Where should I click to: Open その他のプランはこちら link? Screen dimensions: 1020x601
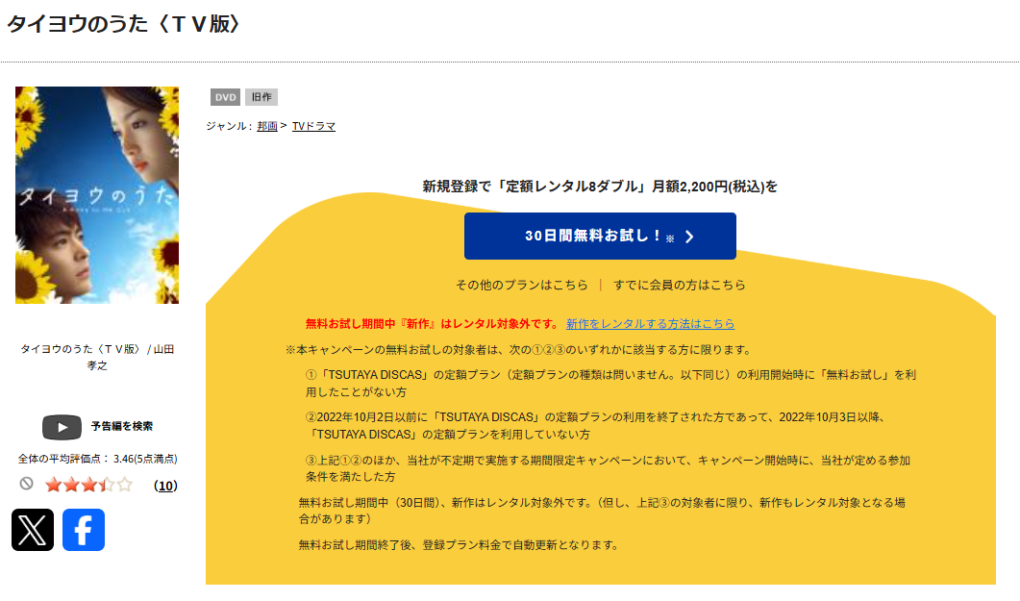(522, 285)
